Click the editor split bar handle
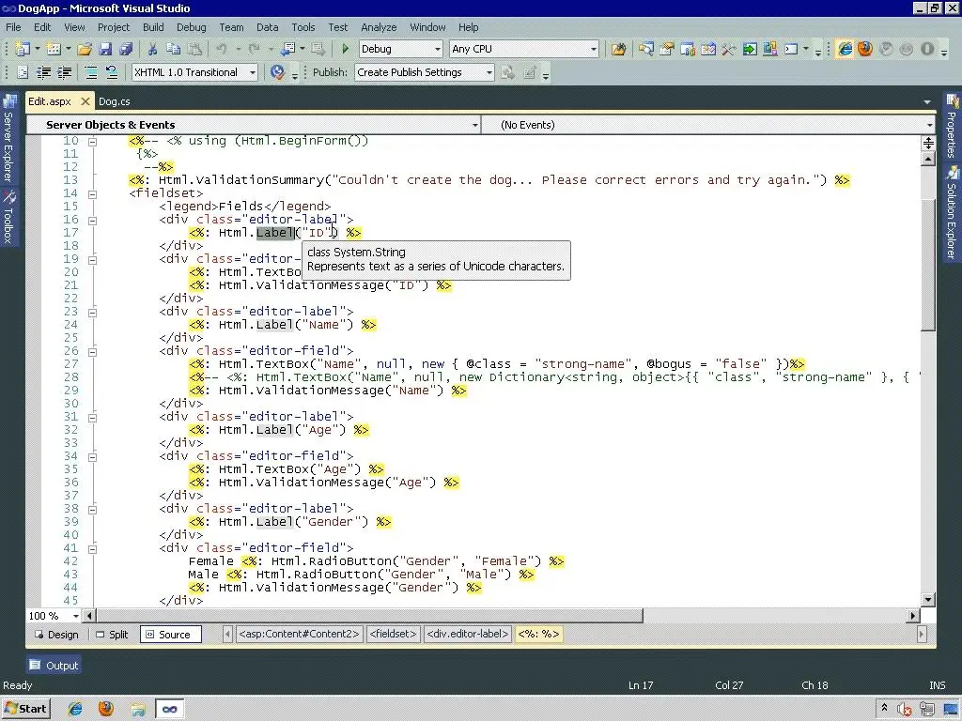Screen dimensions: 962x721 pyautogui.click(x=928, y=143)
